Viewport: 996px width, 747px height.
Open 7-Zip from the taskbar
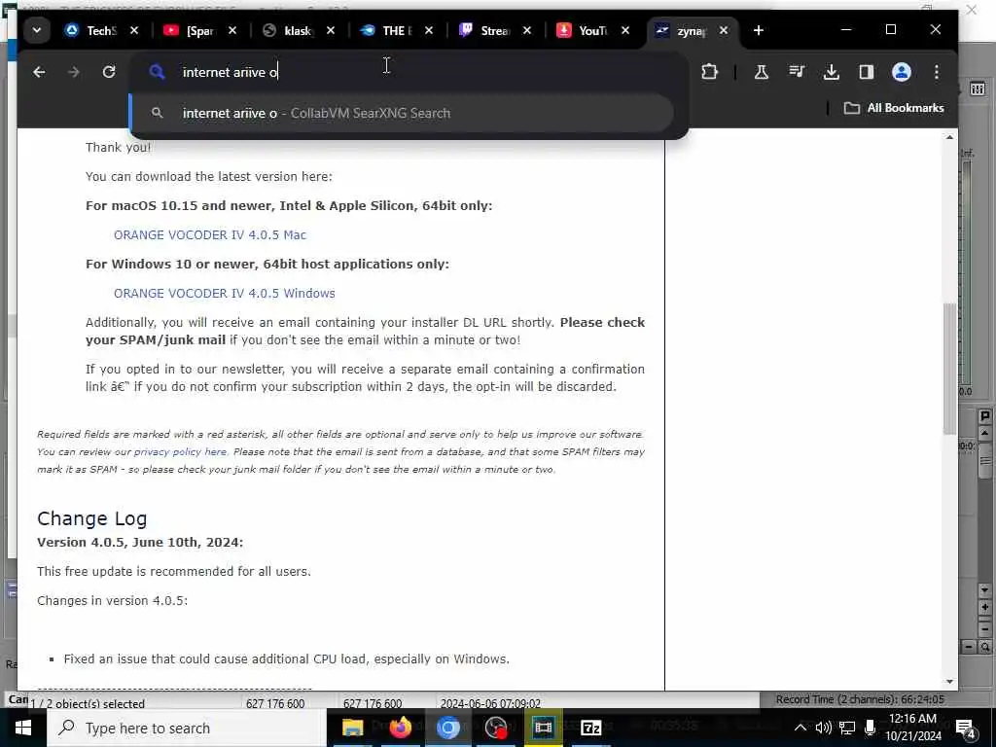point(590,728)
